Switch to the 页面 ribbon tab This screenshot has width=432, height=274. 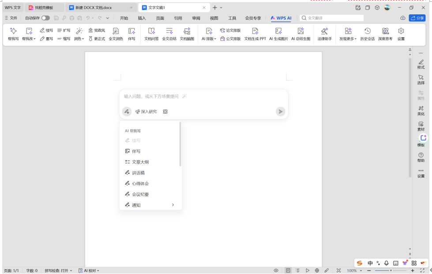tap(160, 18)
